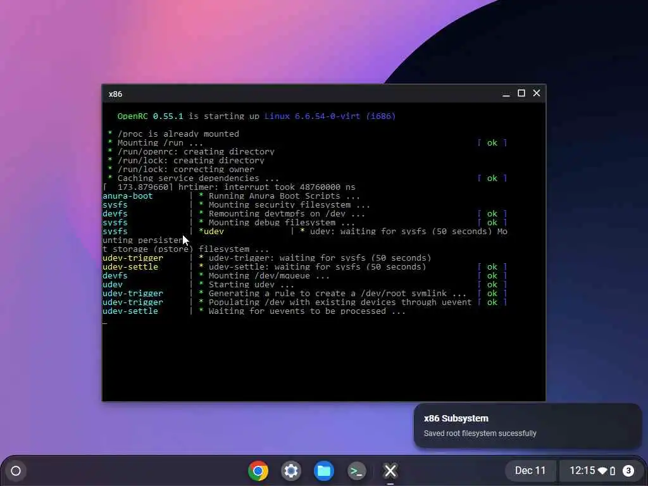648x486 pixels.
Task: Click 'Caching service dependencies ...' line
Action: pos(198,178)
